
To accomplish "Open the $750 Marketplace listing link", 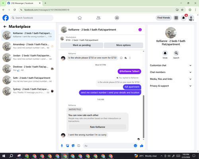I will 82,40.
